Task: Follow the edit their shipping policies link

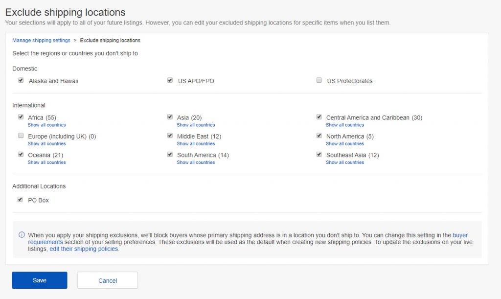Action: (x=84, y=249)
